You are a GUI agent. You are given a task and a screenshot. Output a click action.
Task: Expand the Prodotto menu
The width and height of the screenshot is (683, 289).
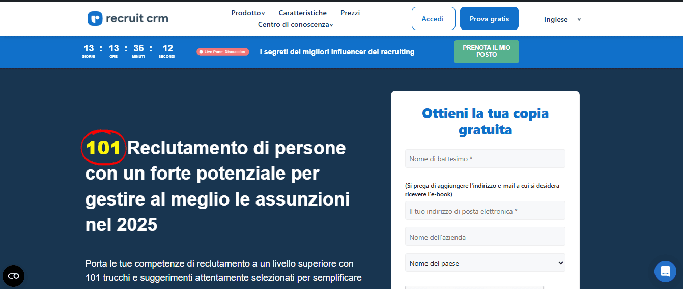[x=248, y=13]
